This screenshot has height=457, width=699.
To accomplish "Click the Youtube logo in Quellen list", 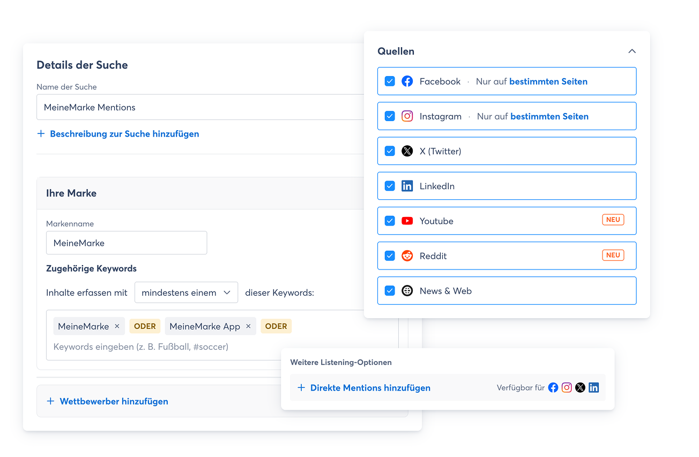I will pos(407,221).
